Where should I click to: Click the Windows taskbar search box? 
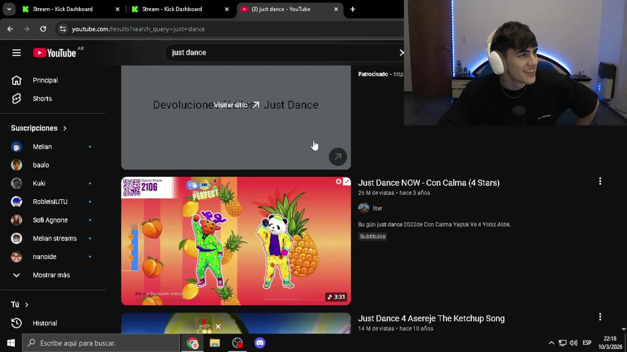coord(101,343)
